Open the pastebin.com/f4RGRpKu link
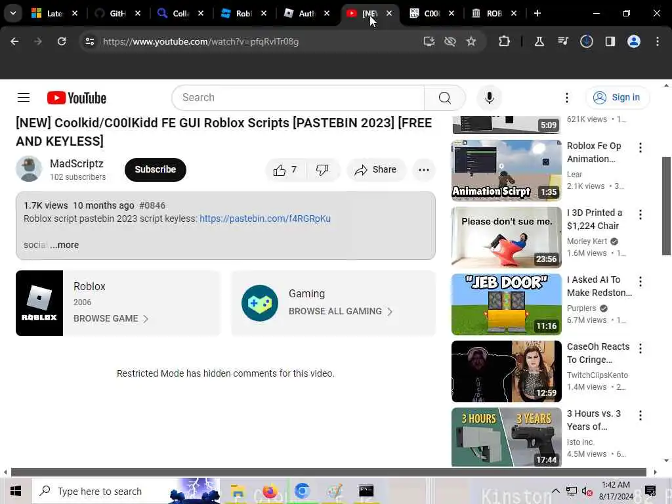The width and height of the screenshot is (672, 504). click(265, 219)
